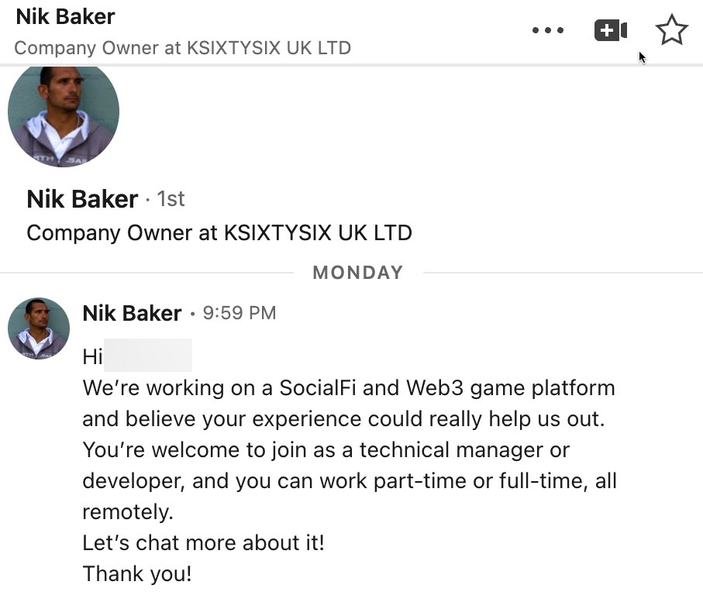Click the sender name beside 9:59 PM
The image size is (703, 609).
[132, 313]
